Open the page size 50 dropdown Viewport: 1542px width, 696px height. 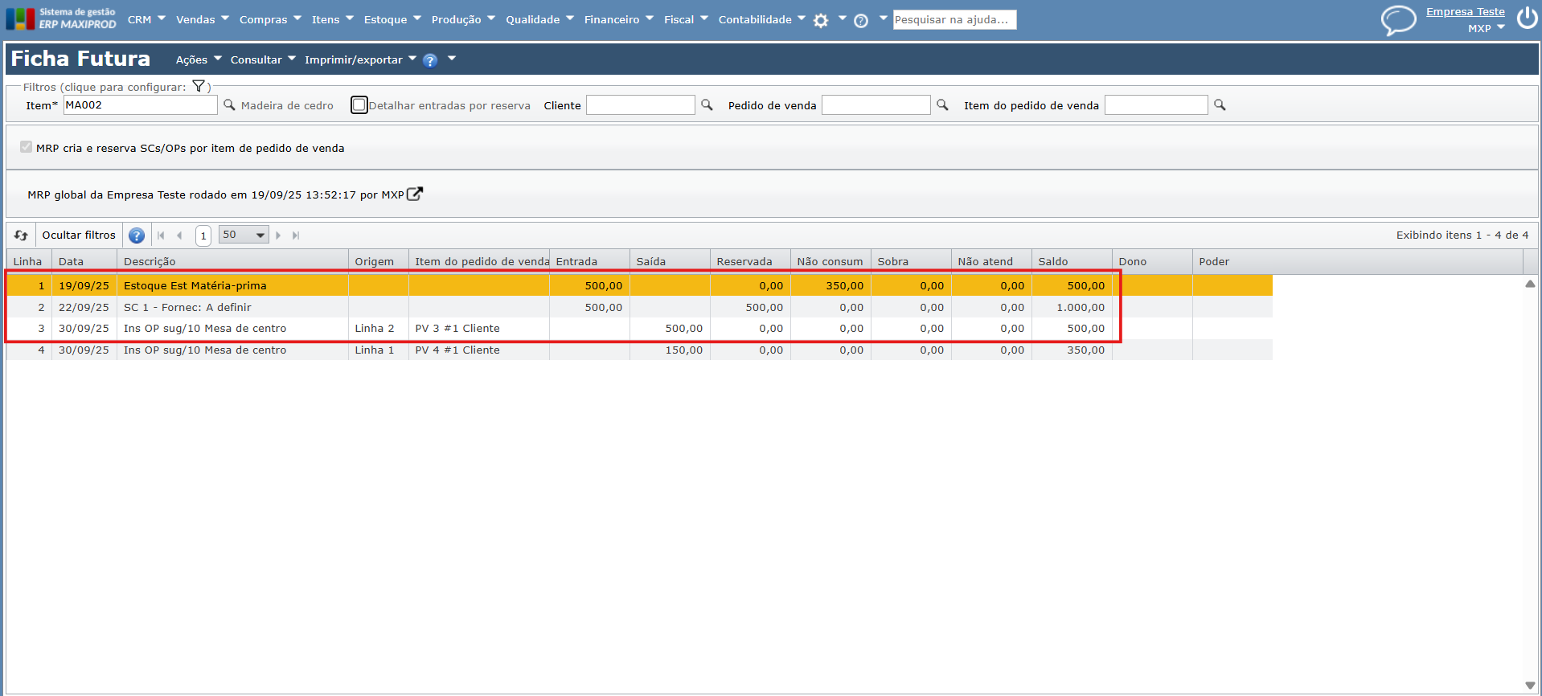[x=244, y=235]
